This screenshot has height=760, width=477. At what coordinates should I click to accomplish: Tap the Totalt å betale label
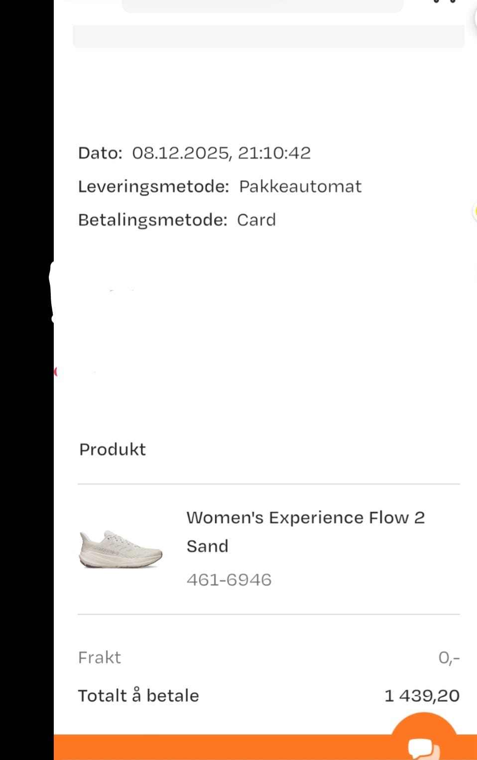click(138, 695)
